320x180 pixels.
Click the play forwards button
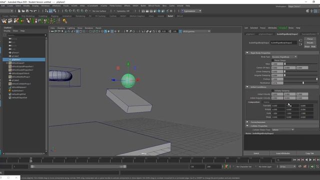click(x=310, y=160)
